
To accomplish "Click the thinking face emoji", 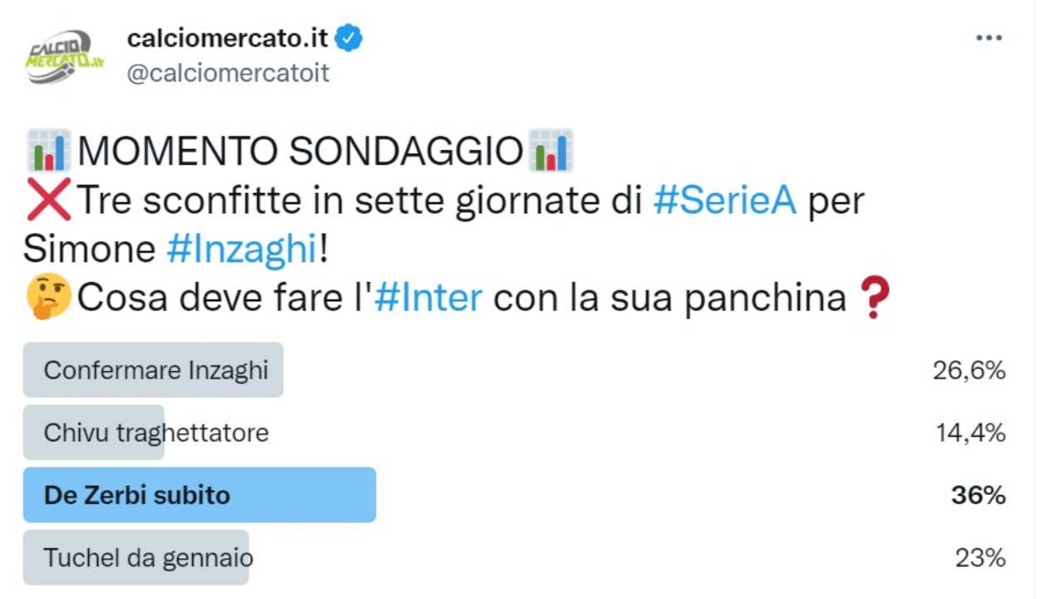I will tap(48, 298).
